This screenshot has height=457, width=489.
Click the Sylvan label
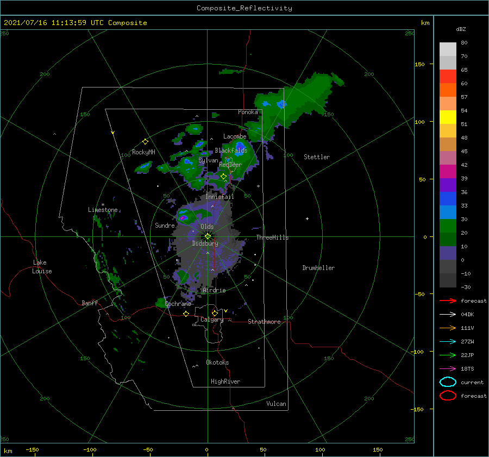click(x=208, y=160)
